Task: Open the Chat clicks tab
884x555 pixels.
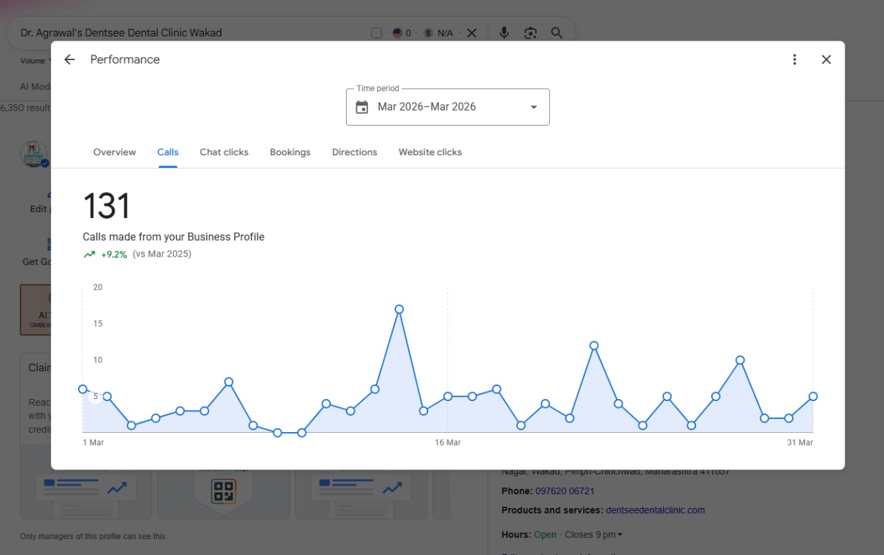Action: pyautogui.click(x=224, y=152)
